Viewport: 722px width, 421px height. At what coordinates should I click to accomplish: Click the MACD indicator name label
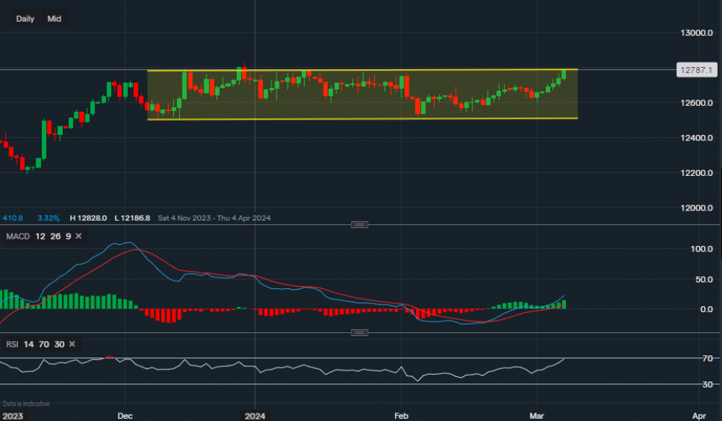point(17,236)
